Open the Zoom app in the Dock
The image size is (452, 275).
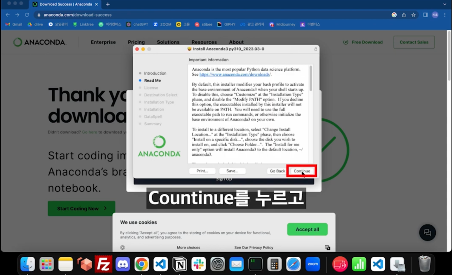[312, 264]
